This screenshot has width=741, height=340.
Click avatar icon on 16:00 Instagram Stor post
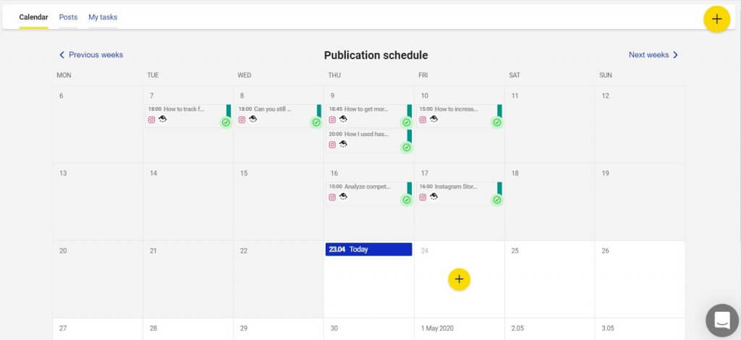433,197
